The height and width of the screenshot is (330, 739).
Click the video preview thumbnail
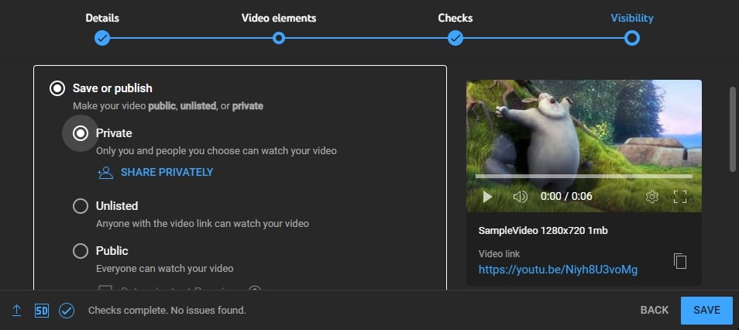(583, 146)
